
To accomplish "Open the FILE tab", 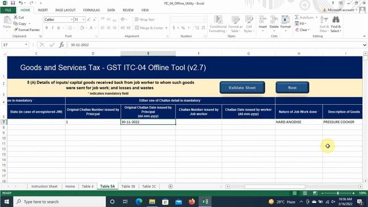I will click(8, 10).
